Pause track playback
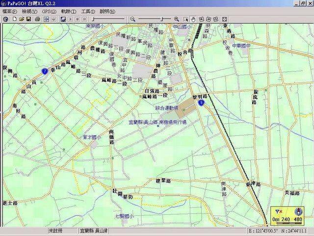314x236 pixels. [84, 19]
